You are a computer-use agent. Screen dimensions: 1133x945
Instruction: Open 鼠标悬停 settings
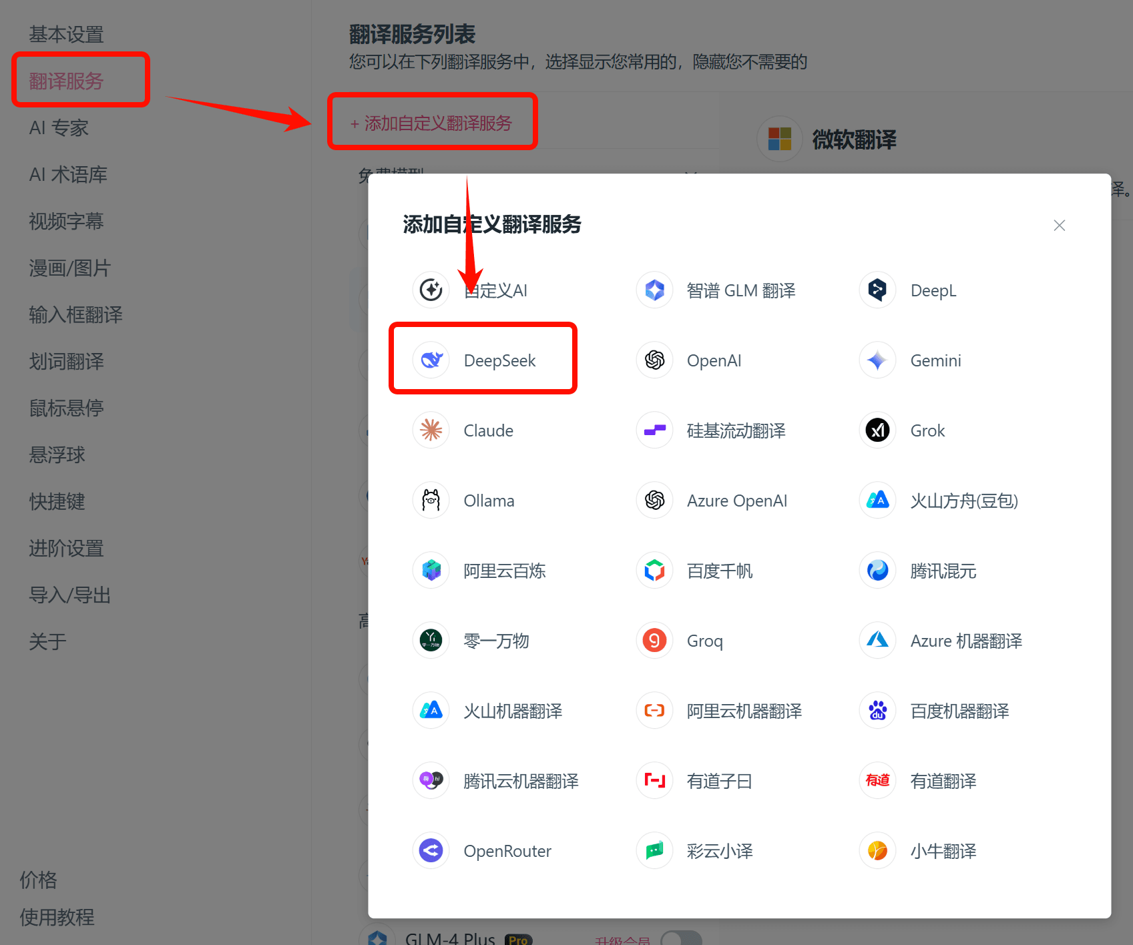click(x=66, y=408)
